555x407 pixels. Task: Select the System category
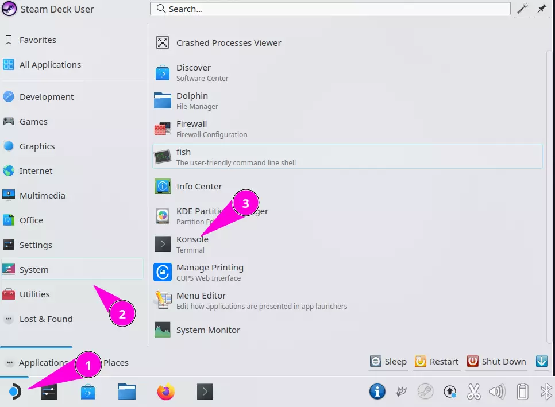(72, 269)
